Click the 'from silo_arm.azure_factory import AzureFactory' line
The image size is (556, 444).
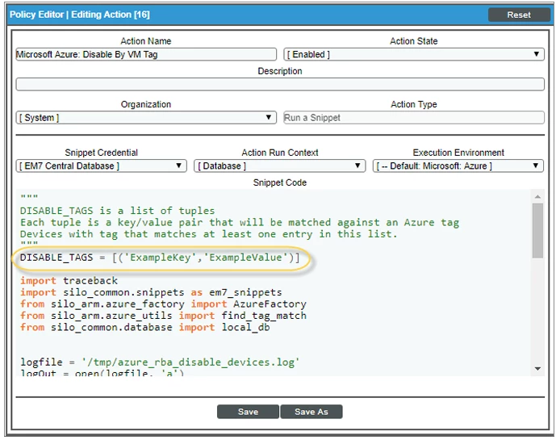163,304
